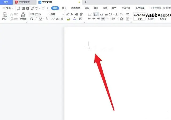Switch to the 引用 tab

[87, 8]
